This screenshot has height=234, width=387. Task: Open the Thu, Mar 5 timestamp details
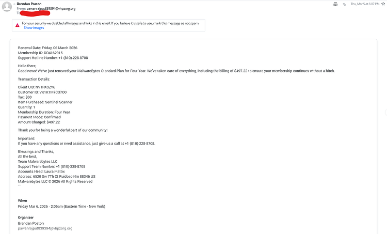(x=365, y=4)
